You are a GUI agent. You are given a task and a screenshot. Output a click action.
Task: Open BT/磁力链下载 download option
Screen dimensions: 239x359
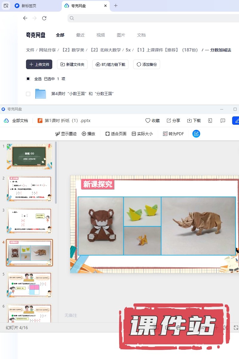point(111,64)
